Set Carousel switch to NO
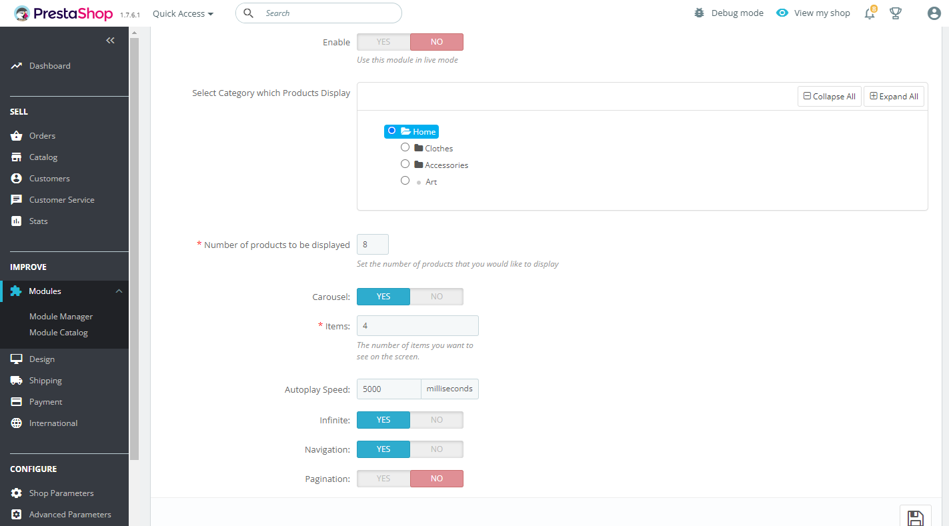Viewport: 949px width, 526px height. (x=436, y=297)
